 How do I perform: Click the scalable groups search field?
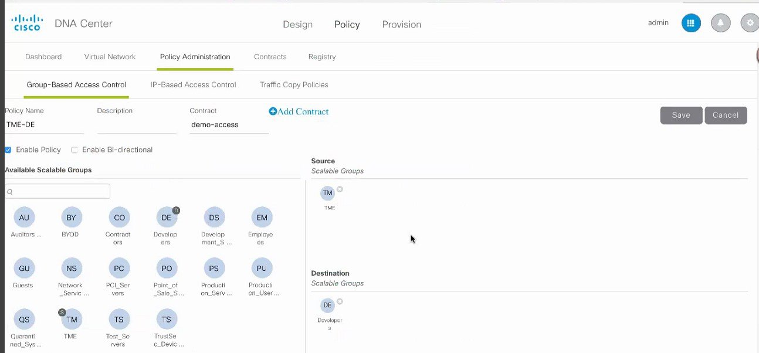57,191
